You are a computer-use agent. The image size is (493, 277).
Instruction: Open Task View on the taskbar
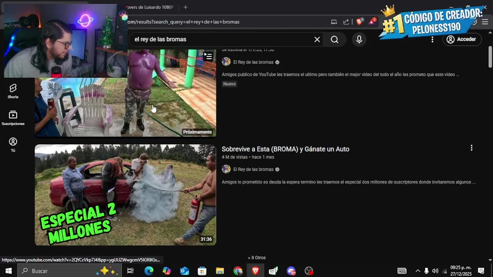click(x=131, y=271)
